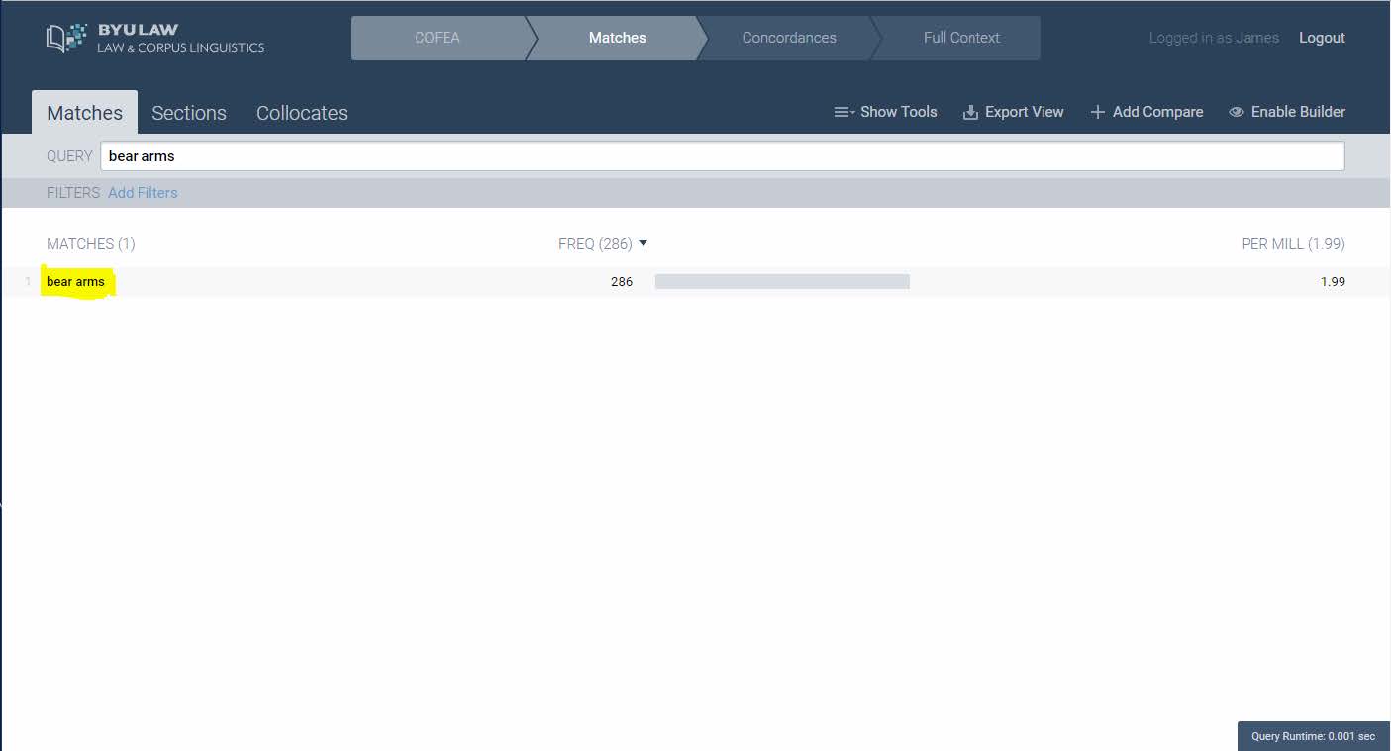Click the Add Compare plus icon
Image resolution: width=1391 pixels, height=751 pixels.
point(1097,112)
